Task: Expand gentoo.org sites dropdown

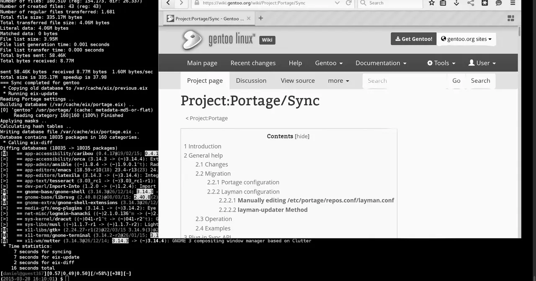Action: pyautogui.click(x=466, y=39)
